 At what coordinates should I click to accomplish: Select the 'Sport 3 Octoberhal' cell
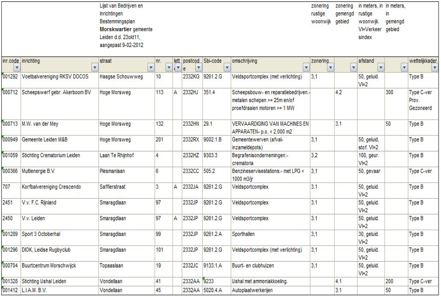tap(60, 237)
